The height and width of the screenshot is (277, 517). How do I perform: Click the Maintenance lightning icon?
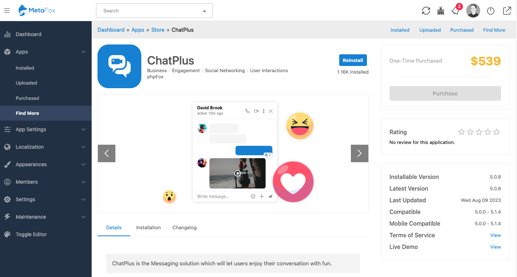click(7, 217)
